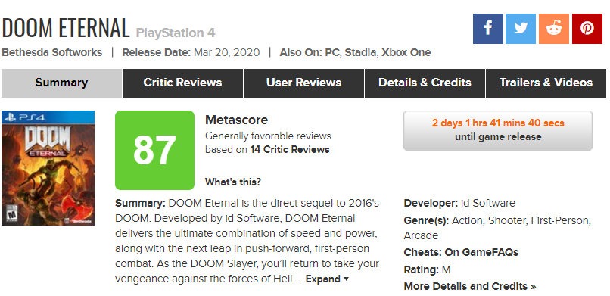
Task: Open the User Reviews tab
Action: pyautogui.click(x=303, y=83)
